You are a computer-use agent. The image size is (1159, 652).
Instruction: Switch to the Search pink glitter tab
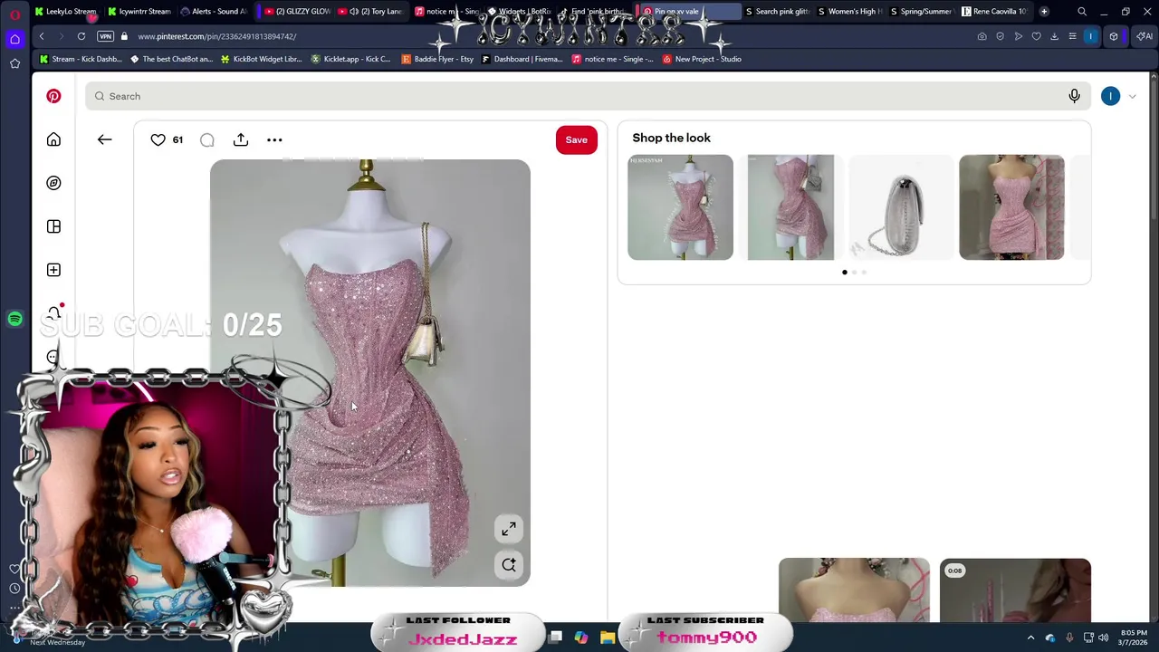click(x=777, y=11)
